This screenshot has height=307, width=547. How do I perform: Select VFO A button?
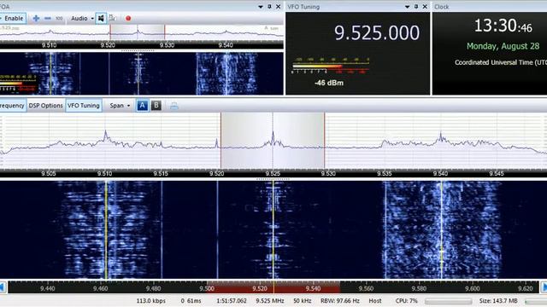[142, 106]
